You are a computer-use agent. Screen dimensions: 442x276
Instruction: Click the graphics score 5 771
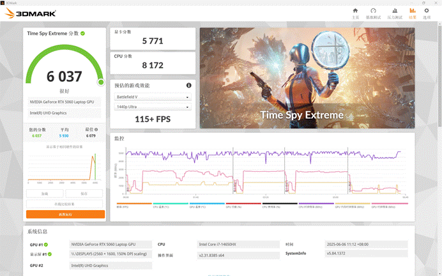pyautogui.click(x=153, y=41)
